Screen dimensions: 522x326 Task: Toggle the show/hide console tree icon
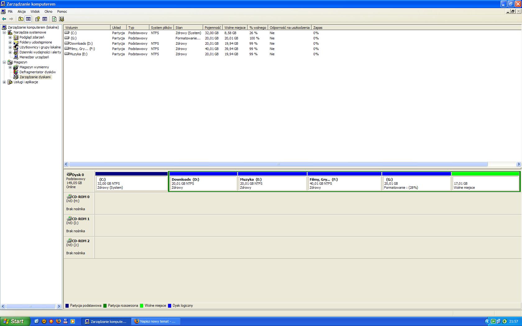coord(28,19)
